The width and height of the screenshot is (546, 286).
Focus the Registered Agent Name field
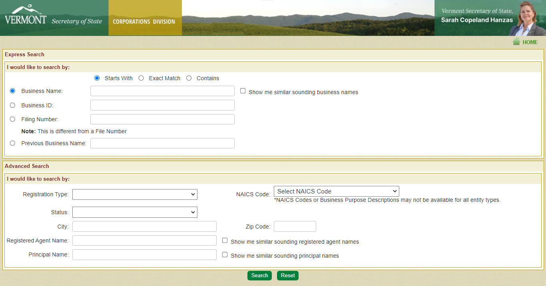[144, 241]
